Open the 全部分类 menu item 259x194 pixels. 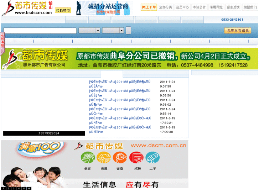pos(166,7)
